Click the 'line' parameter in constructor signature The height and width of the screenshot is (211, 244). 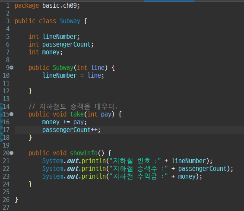pyautogui.click(x=98, y=68)
